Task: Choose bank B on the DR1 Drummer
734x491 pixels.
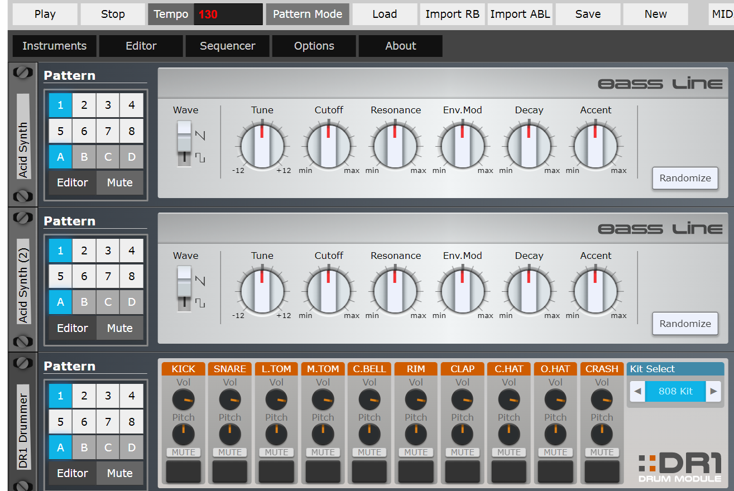Action: pyautogui.click(x=84, y=447)
